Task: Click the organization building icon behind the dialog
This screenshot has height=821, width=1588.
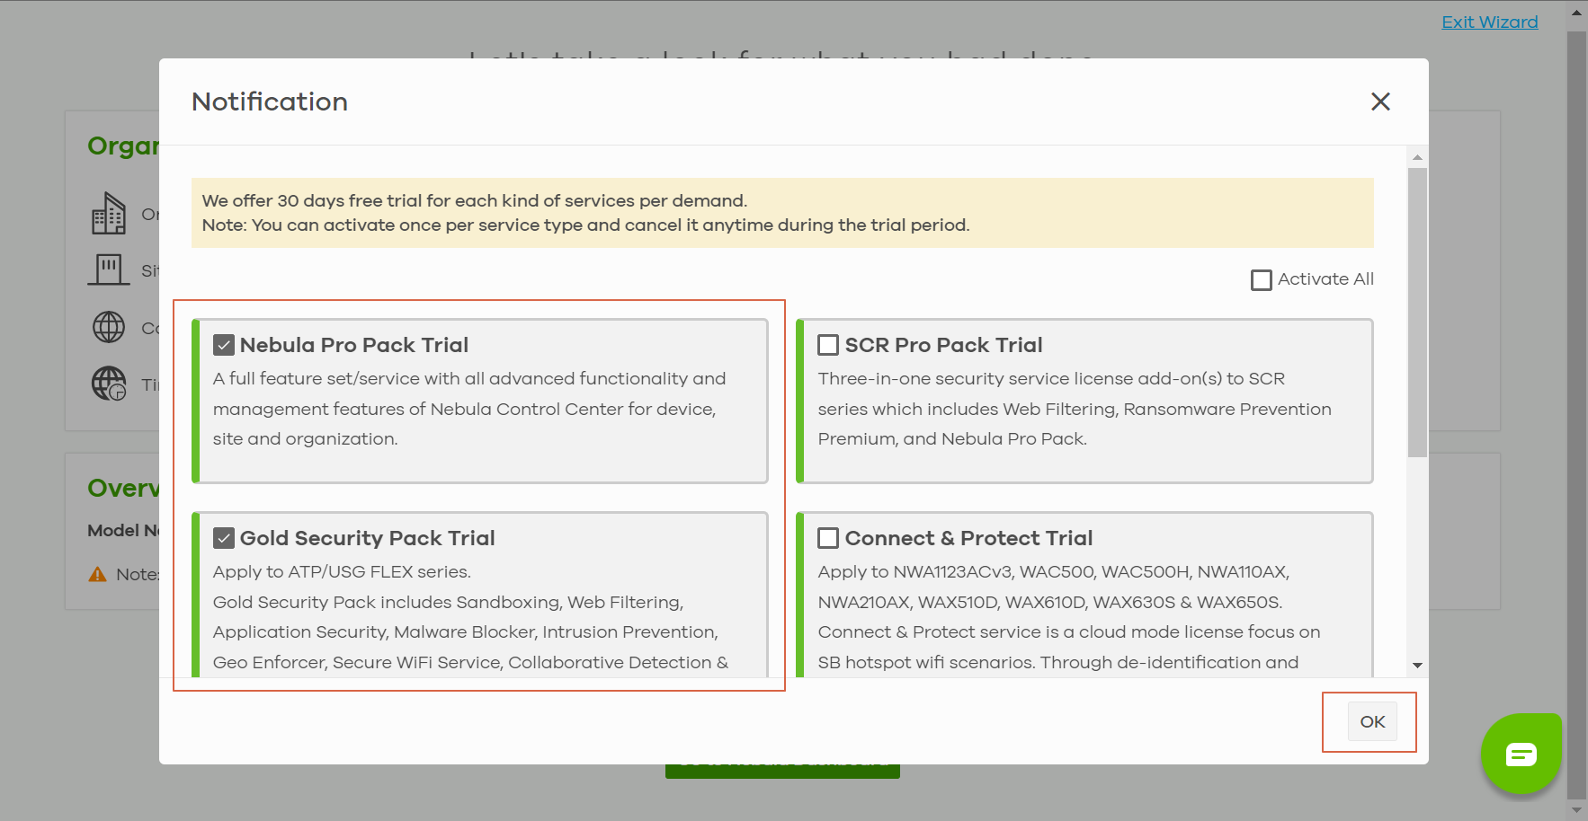Action: pyautogui.click(x=109, y=214)
